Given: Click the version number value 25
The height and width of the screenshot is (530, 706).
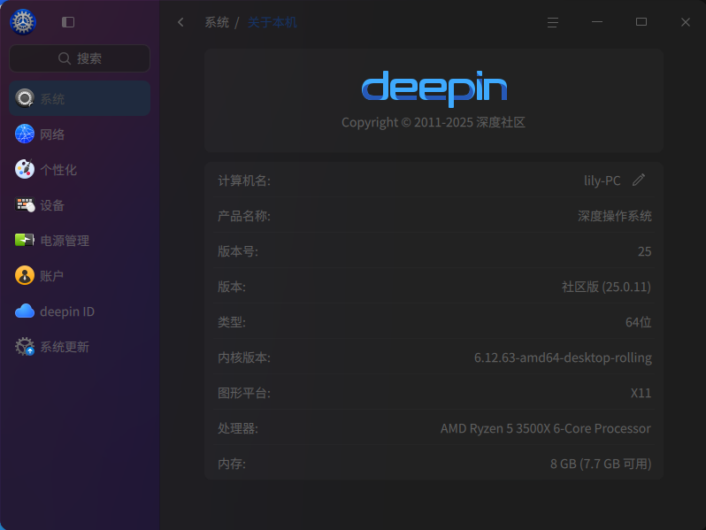Looking at the screenshot, I should (x=644, y=251).
